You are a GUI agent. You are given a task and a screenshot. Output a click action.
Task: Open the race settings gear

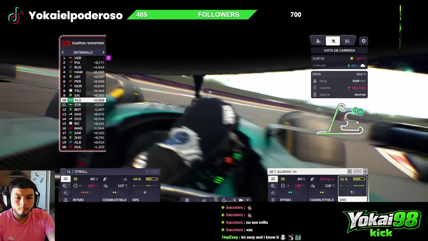coord(363,41)
